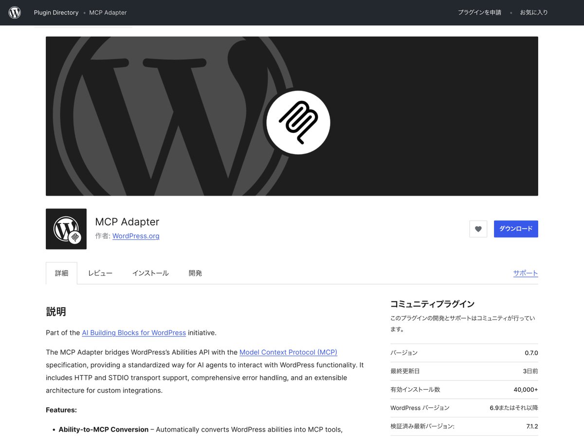Click the WordPress バージョン label

point(420,408)
